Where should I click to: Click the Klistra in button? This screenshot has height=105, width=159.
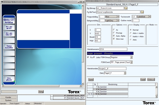(151, 79)
